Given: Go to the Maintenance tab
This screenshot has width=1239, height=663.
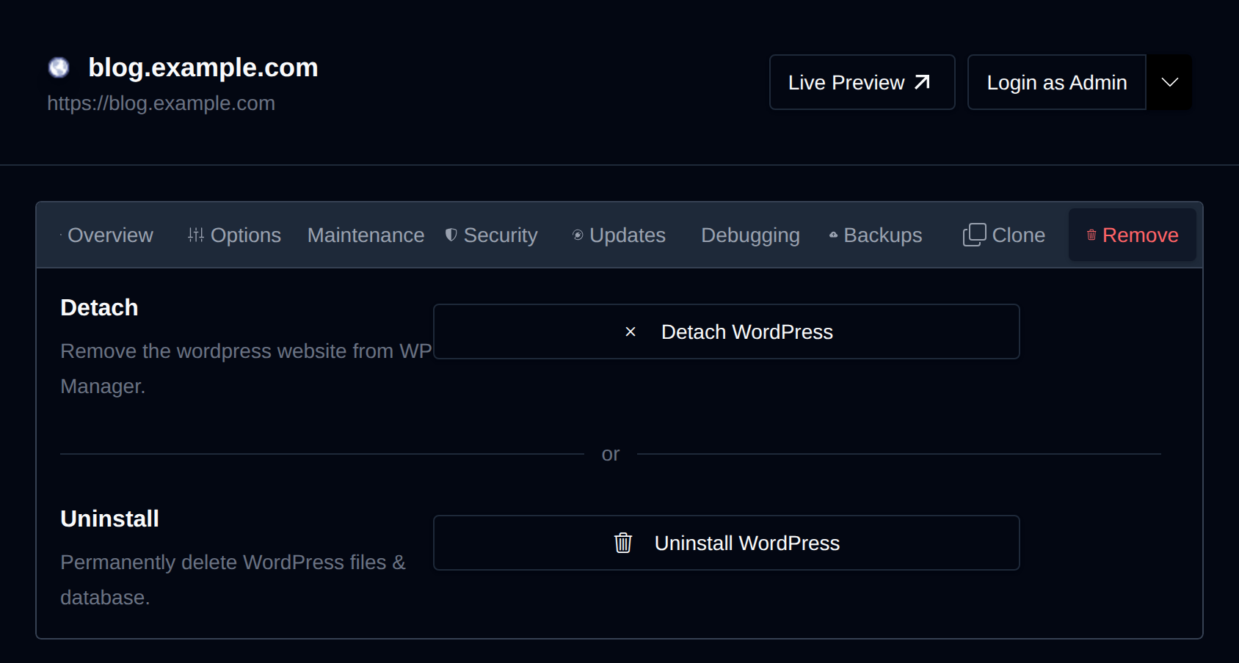Looking at the screenshot, I should click(x=366, y=235).
